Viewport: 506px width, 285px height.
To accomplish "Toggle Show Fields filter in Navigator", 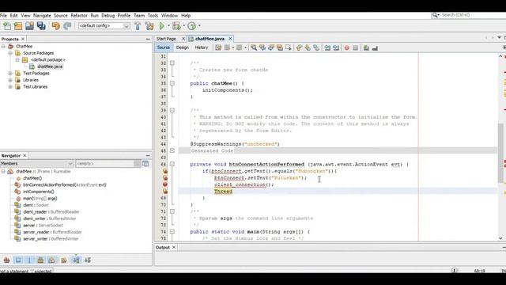I will click(18, 260).
